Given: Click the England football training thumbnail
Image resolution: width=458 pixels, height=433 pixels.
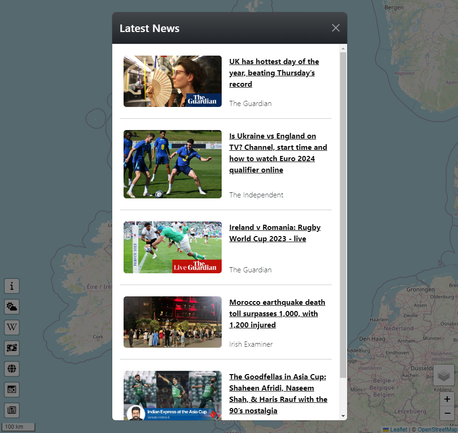Looking at the screenshot, I should click(173, 164).
